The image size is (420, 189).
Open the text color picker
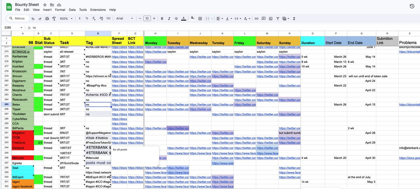click(x=184, y=18)
